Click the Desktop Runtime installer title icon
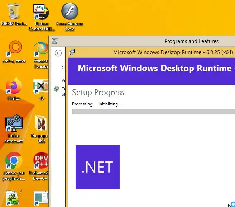This screenshot has height=207, width=235. 72,52
